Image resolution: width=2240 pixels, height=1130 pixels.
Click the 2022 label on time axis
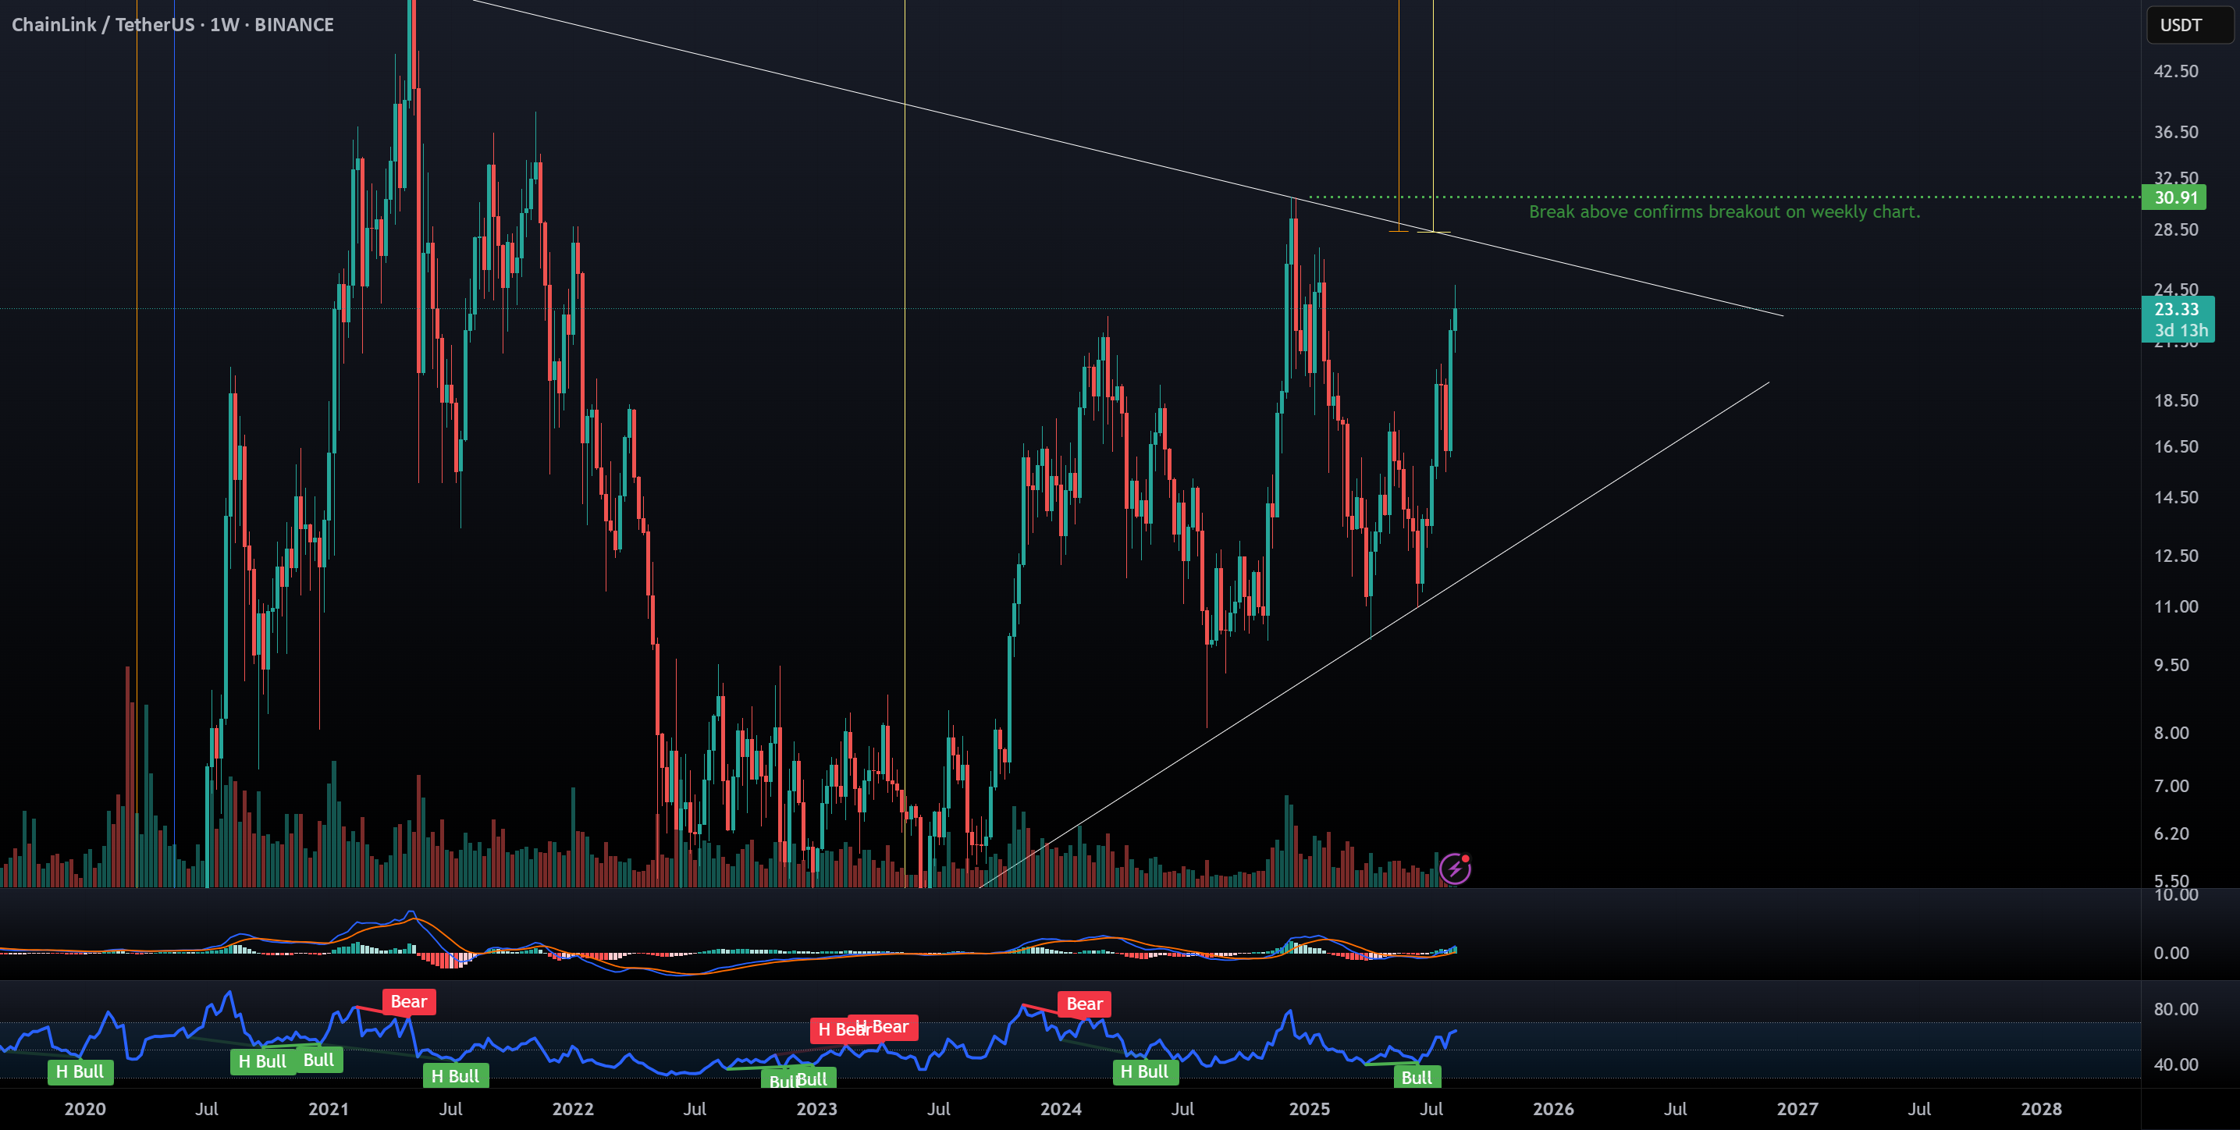573,1109
